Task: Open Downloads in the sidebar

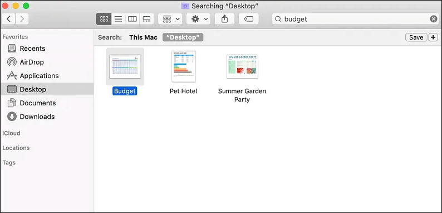Action: point(31,117)
